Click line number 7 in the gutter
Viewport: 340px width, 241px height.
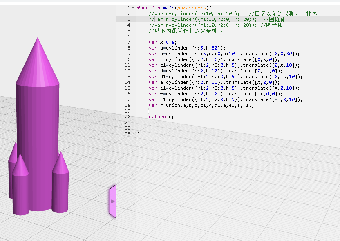129,42
